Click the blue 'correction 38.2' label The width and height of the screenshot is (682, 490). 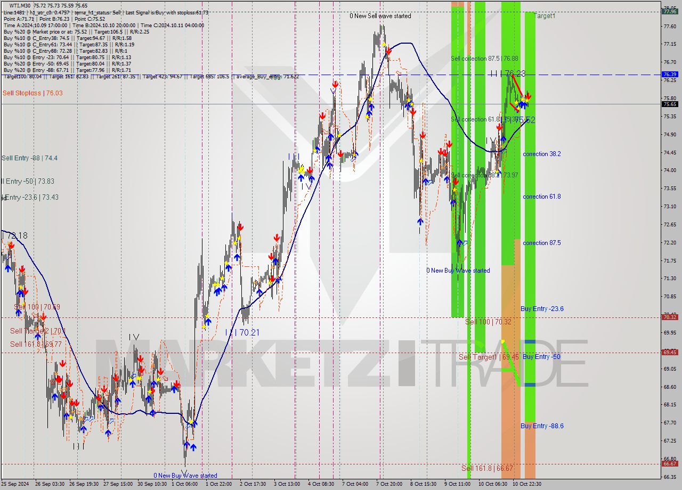541,154
